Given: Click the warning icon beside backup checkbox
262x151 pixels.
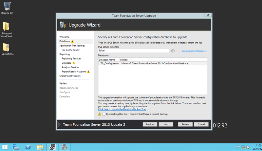Looking at the screenshot, I should tap(100, 114).
